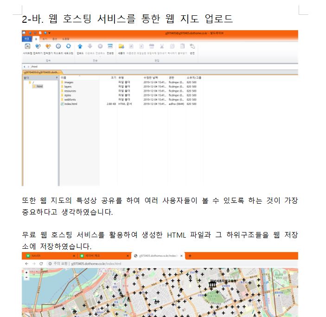Screen dimensions: 326x317
Task: Click the rename (이름변경) icon
Action: click(131, 46)
